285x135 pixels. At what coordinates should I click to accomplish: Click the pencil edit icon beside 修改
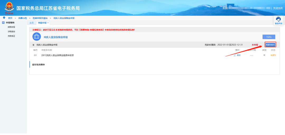tap(235, 55)
